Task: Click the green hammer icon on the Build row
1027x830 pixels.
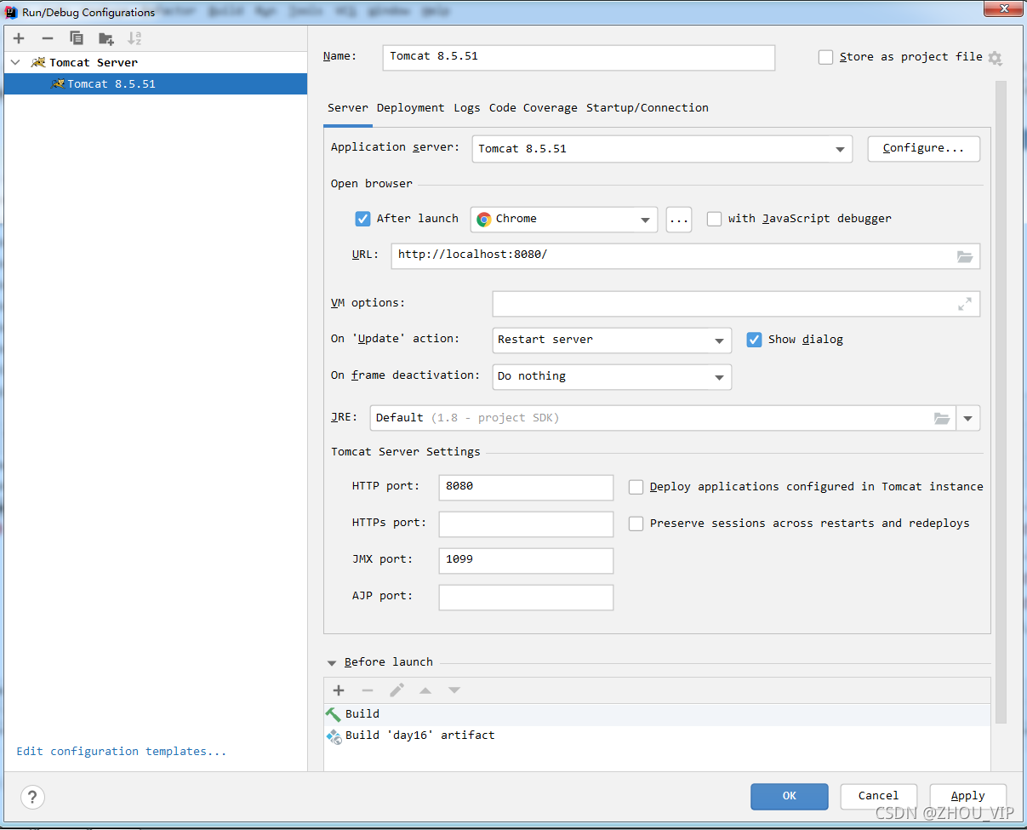Action: tap(334, 714)
